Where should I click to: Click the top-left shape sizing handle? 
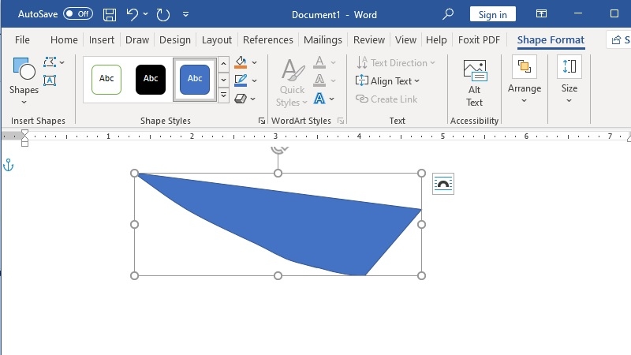[134, 173]
